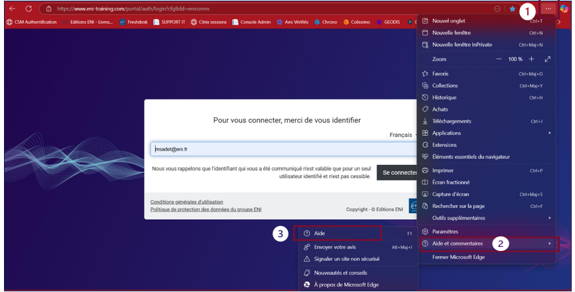
Task: Choose Nouveautés et conseils
Action: coord(358,273)
